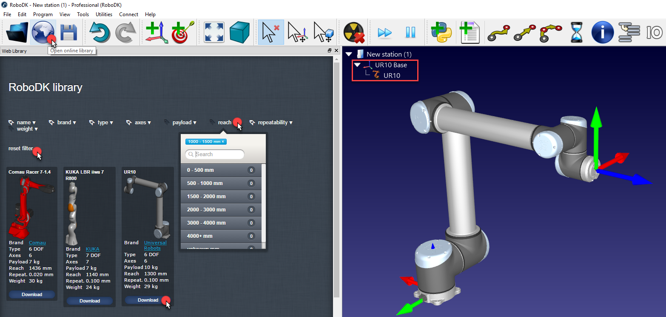Image resolution: width=666 pixels, height=317 pixels.
Task: Select the Move Joint instruction icon
Action: tap(498, 32)
